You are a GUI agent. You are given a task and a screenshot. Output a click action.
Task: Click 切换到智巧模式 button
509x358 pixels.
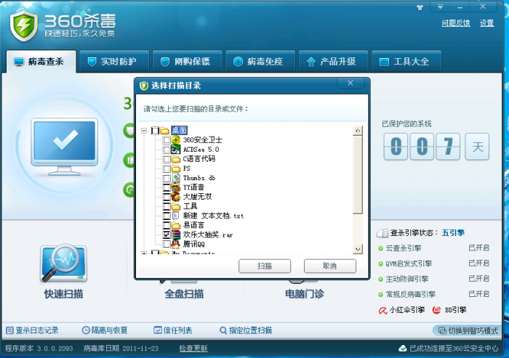coord(468,330)
